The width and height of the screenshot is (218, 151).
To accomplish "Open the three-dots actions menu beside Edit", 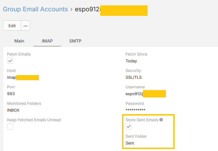I will [x=25, y=26].
